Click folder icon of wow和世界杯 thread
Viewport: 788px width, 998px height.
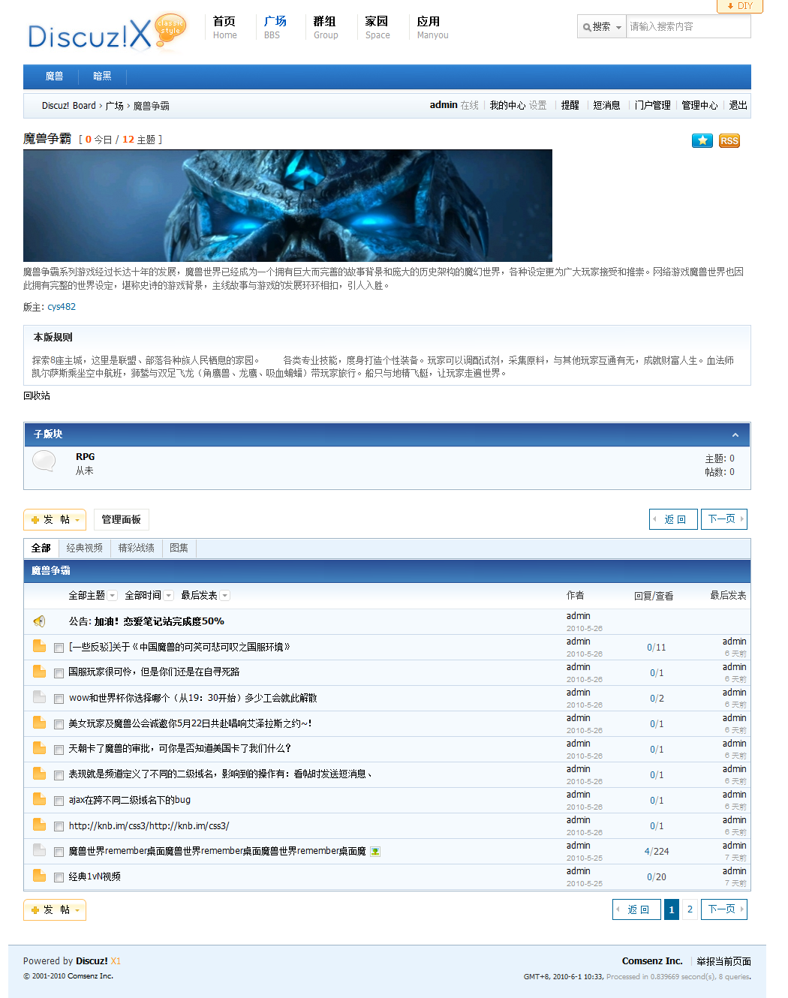coord(40,697)
